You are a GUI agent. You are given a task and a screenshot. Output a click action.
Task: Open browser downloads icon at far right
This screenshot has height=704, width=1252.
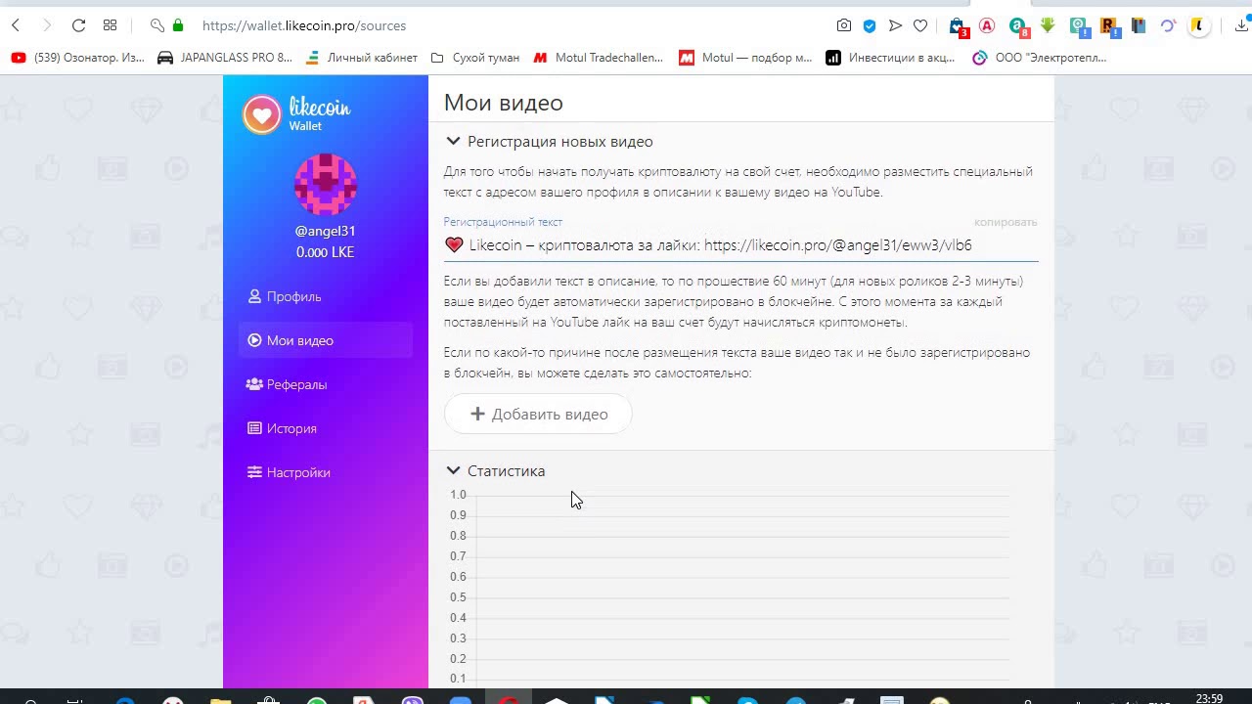(x=1243, y=26)
